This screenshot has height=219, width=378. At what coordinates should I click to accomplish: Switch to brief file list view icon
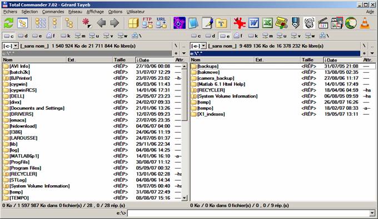pyautogui.click(x=41, y=23)
